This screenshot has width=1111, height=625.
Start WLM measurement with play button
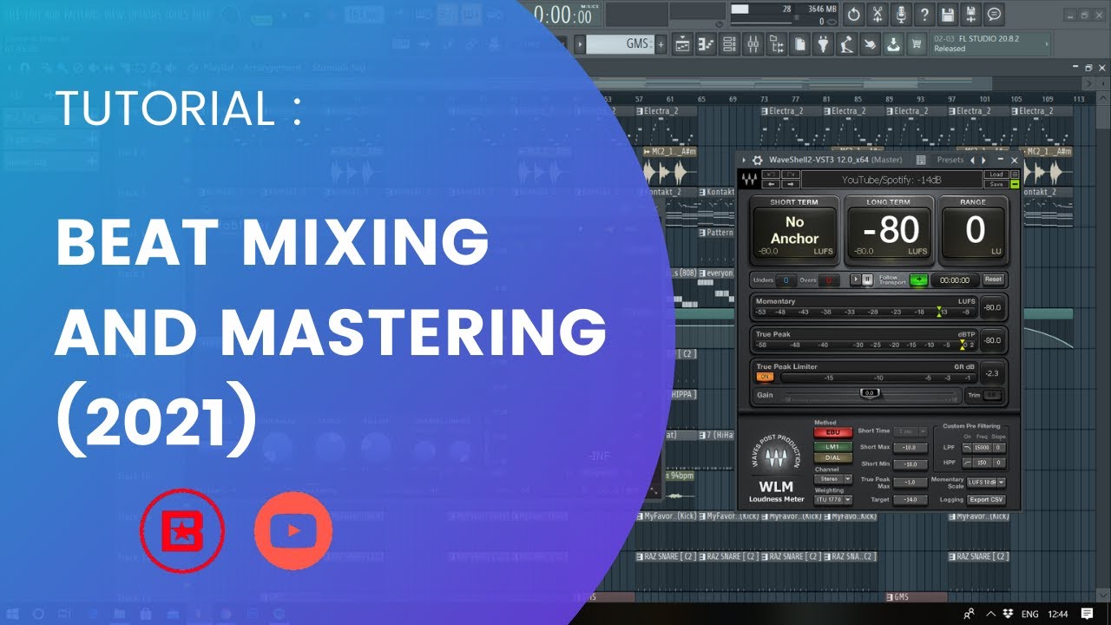click(856, 280)
